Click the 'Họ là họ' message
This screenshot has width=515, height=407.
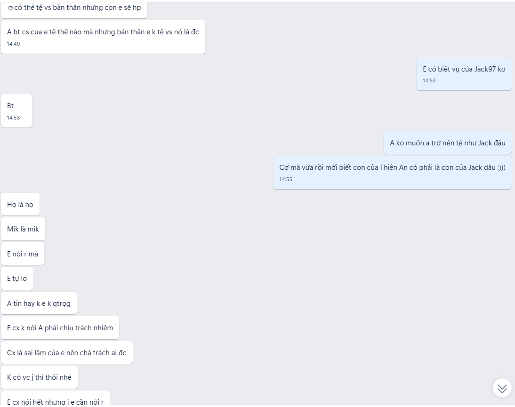[x=20, y=205]
